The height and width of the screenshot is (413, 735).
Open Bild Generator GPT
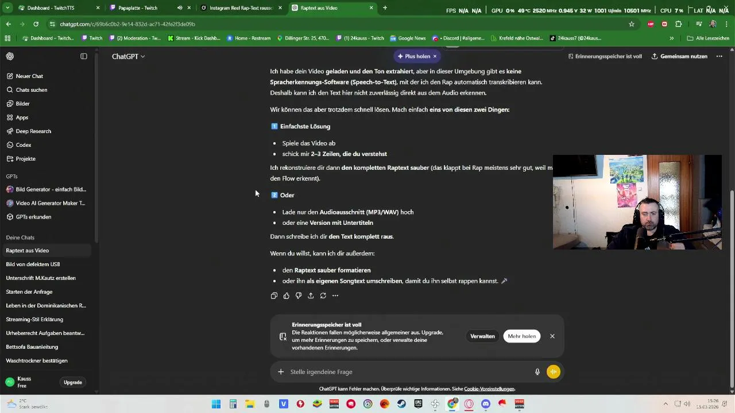pyautogui.click(x=46, y=189)
